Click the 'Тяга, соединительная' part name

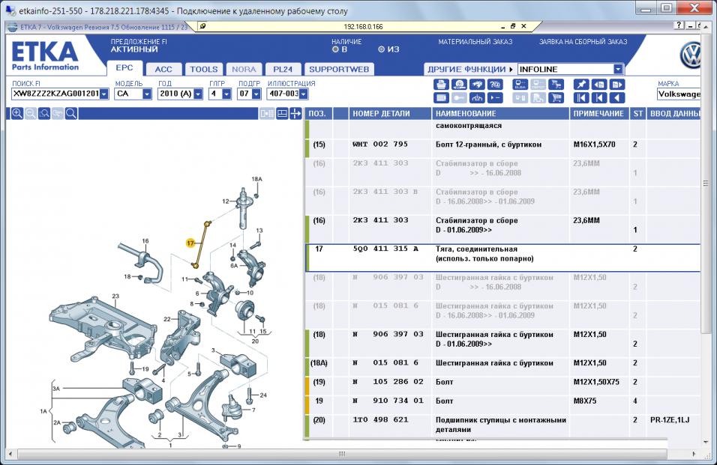pos(476,249)
